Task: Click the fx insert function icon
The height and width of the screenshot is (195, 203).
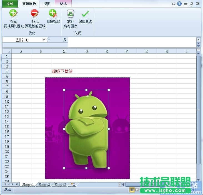Action: point(65,40)
